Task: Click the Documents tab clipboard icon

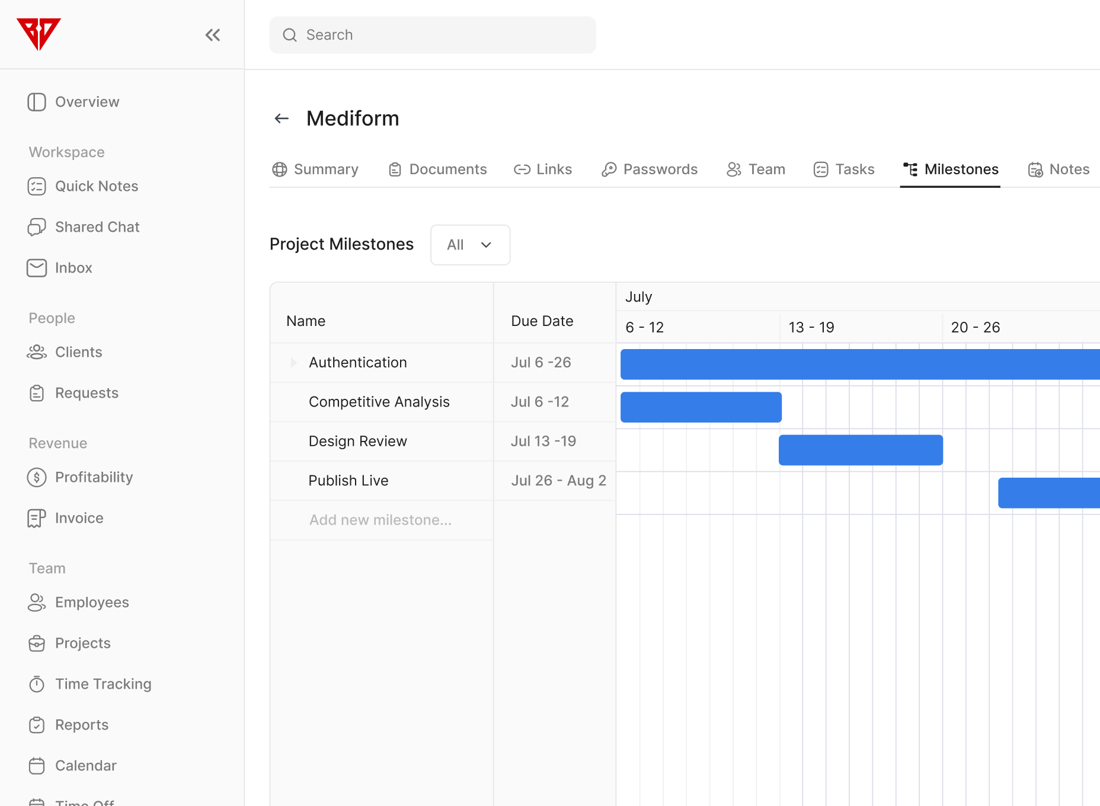Action: click(395, 169)
